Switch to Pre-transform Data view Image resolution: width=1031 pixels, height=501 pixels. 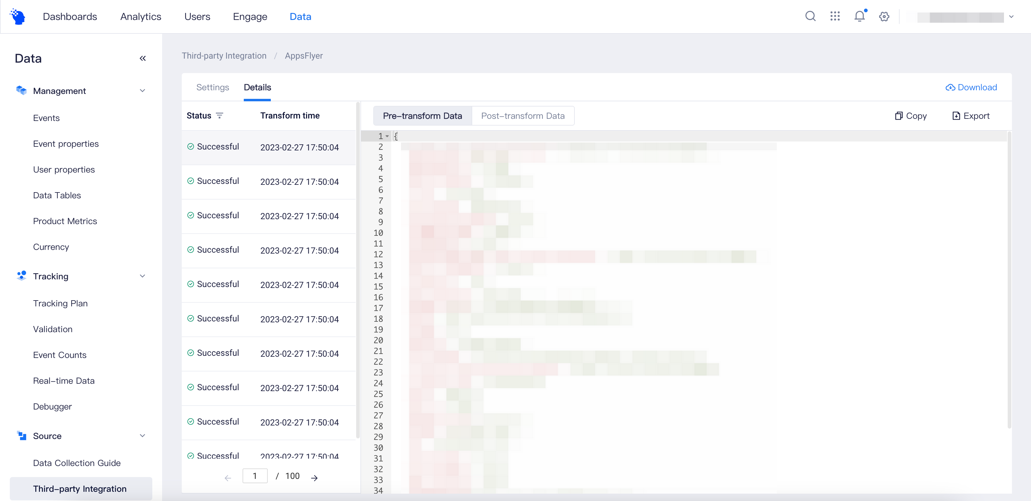click(x=422, y=116)
